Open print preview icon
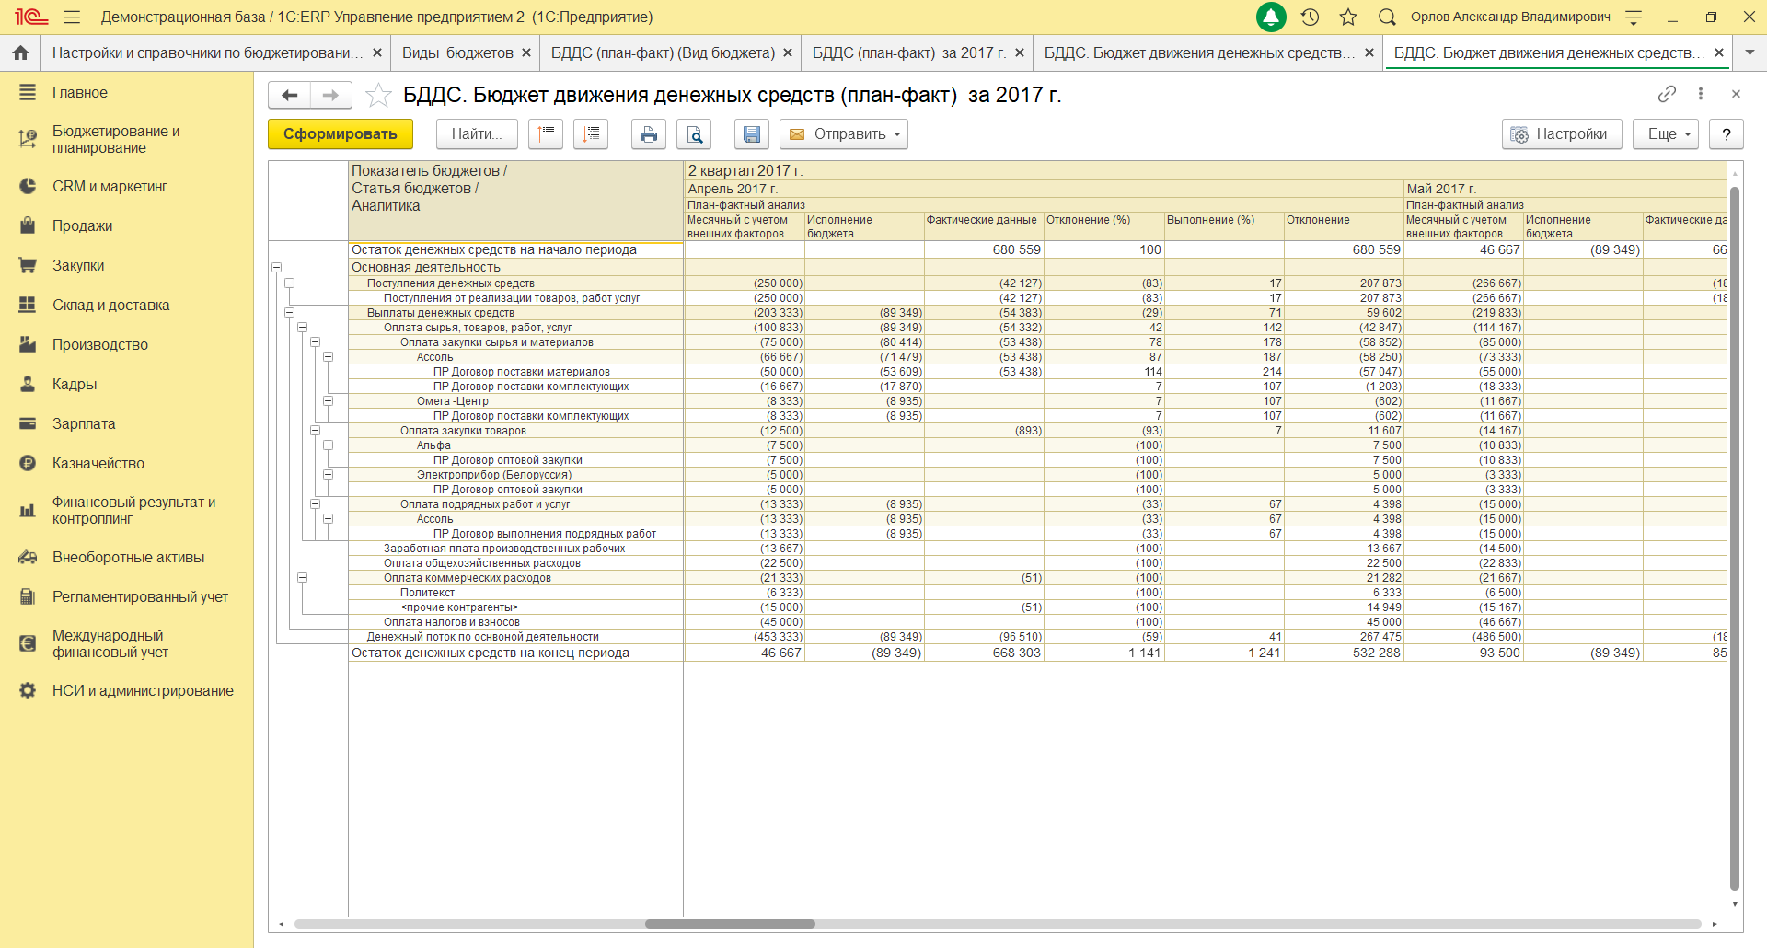Image resolution: width=1767 pixels, height=948 pixels. [694, 133]
